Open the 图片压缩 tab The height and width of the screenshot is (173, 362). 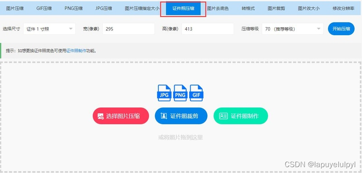point(14,9)
